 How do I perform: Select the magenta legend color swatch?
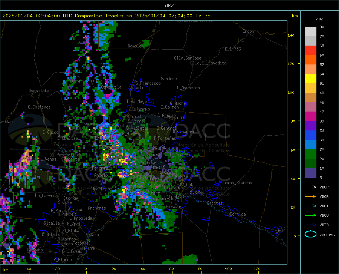pyautogui.click(x=310, y=116)
